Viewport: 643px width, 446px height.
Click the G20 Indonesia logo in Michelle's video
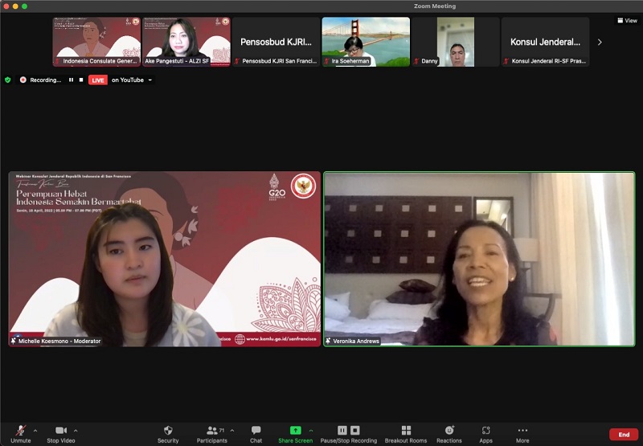click(276, 187)
